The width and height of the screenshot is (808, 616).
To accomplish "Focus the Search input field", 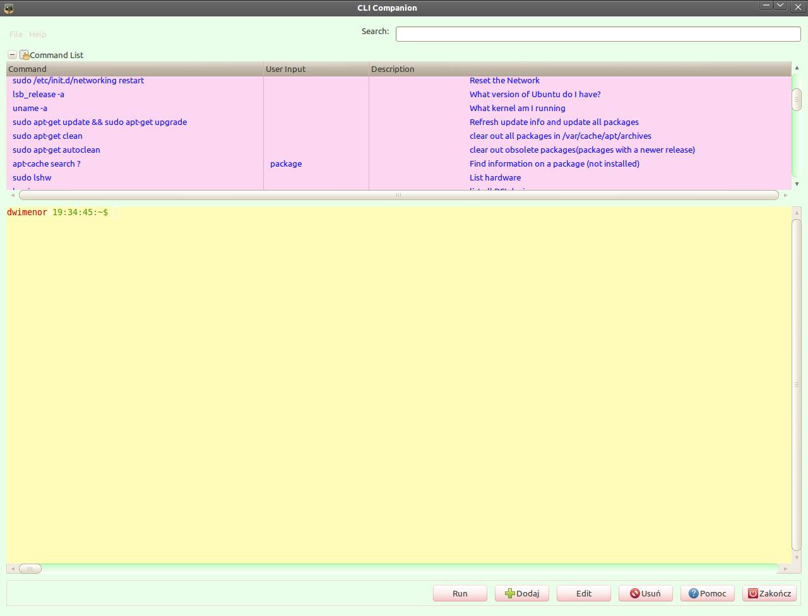I will [598, 34].
